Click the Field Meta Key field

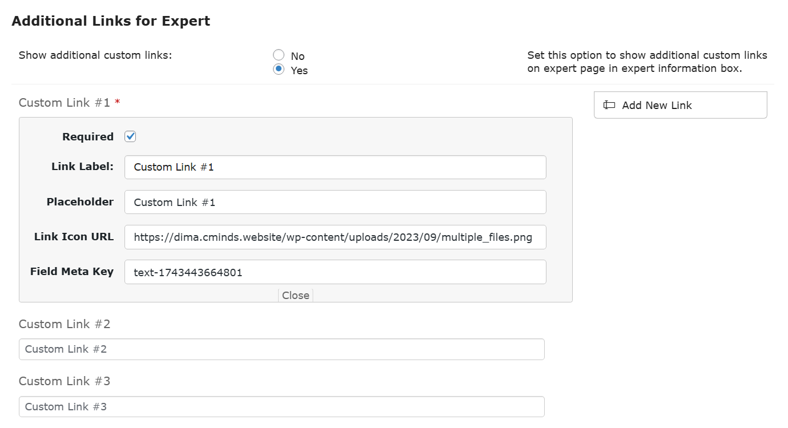click(335, 272)
